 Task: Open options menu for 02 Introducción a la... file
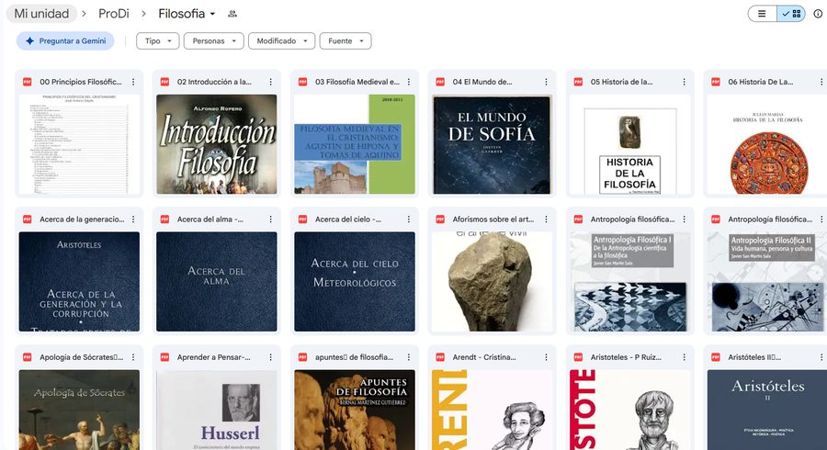pos(270,82)
